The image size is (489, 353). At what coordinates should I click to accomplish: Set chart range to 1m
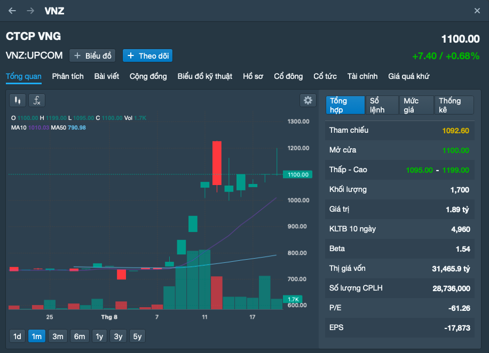click(37, 336)
